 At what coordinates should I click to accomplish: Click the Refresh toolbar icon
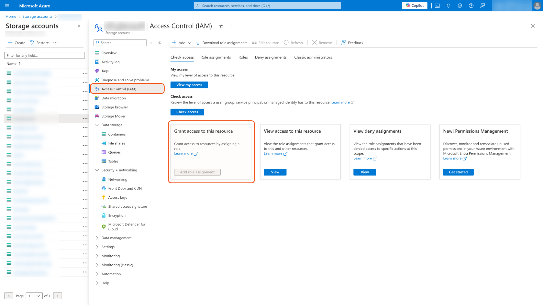tap(286, 43)
